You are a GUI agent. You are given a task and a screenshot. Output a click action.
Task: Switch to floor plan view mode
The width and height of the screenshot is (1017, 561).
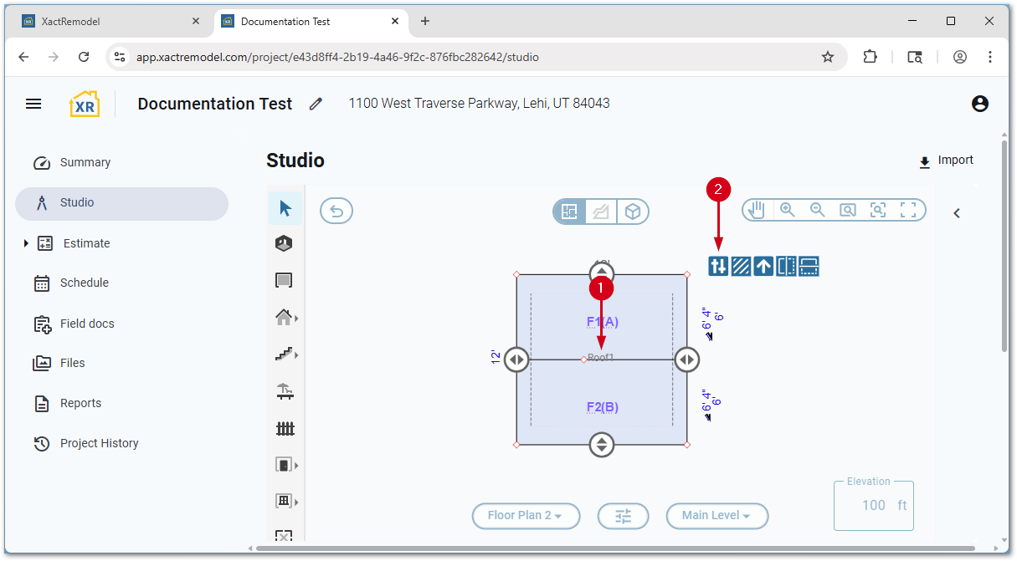click(x=569, y=212)
